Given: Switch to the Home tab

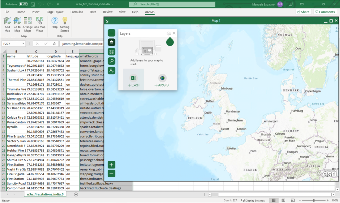Looking at the screenshot, I should click(x=21, y=12).
